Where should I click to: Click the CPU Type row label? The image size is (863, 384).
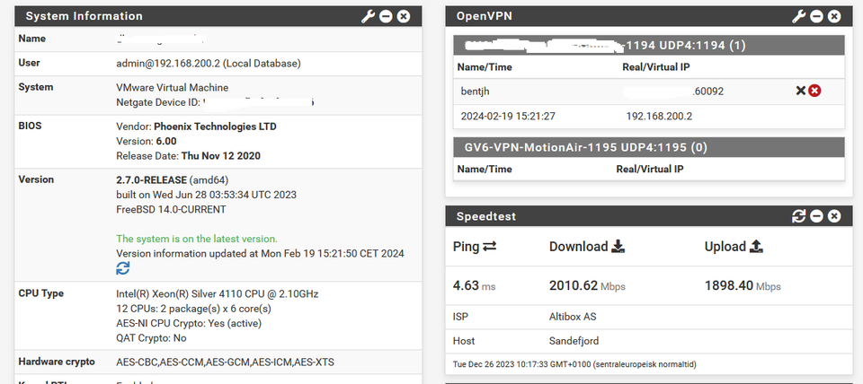(x=41, y=293)
